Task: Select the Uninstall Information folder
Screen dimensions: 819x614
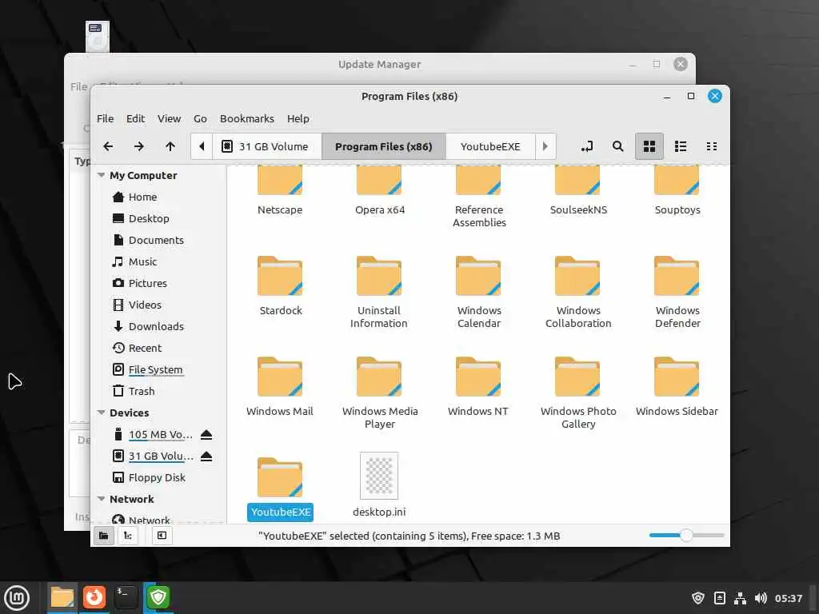Action: point(379,293)
